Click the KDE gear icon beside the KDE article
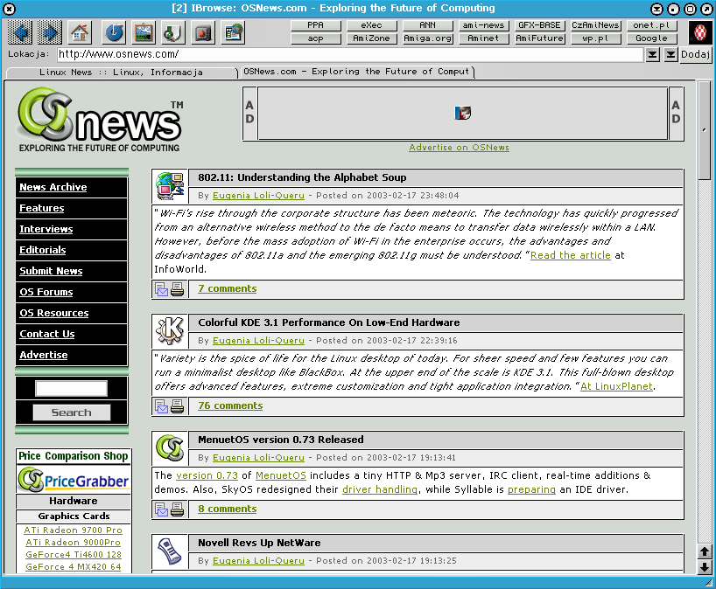The image size is (716, 589). 170,331
